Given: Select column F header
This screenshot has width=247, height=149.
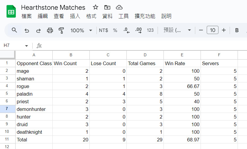Looking at the screenshot, I should [219, 55].
